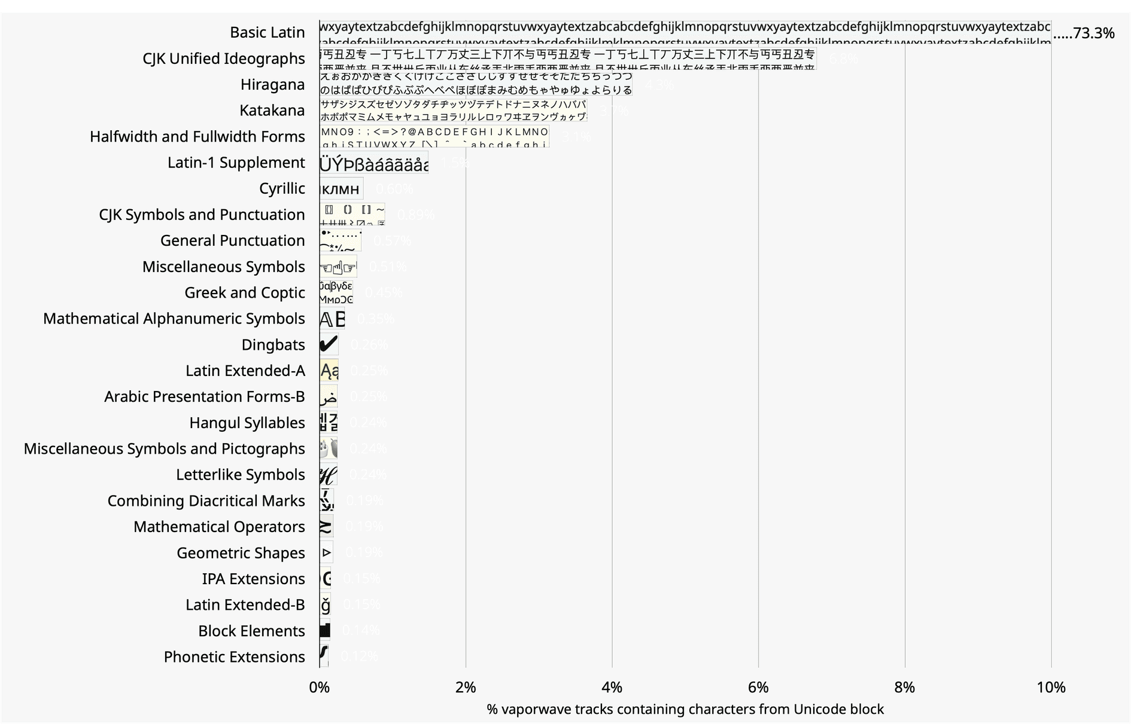This screenshot has width=1131, height=724.
Task: Click the black block glyph on Block Elements bar
Action: (325, 630)
